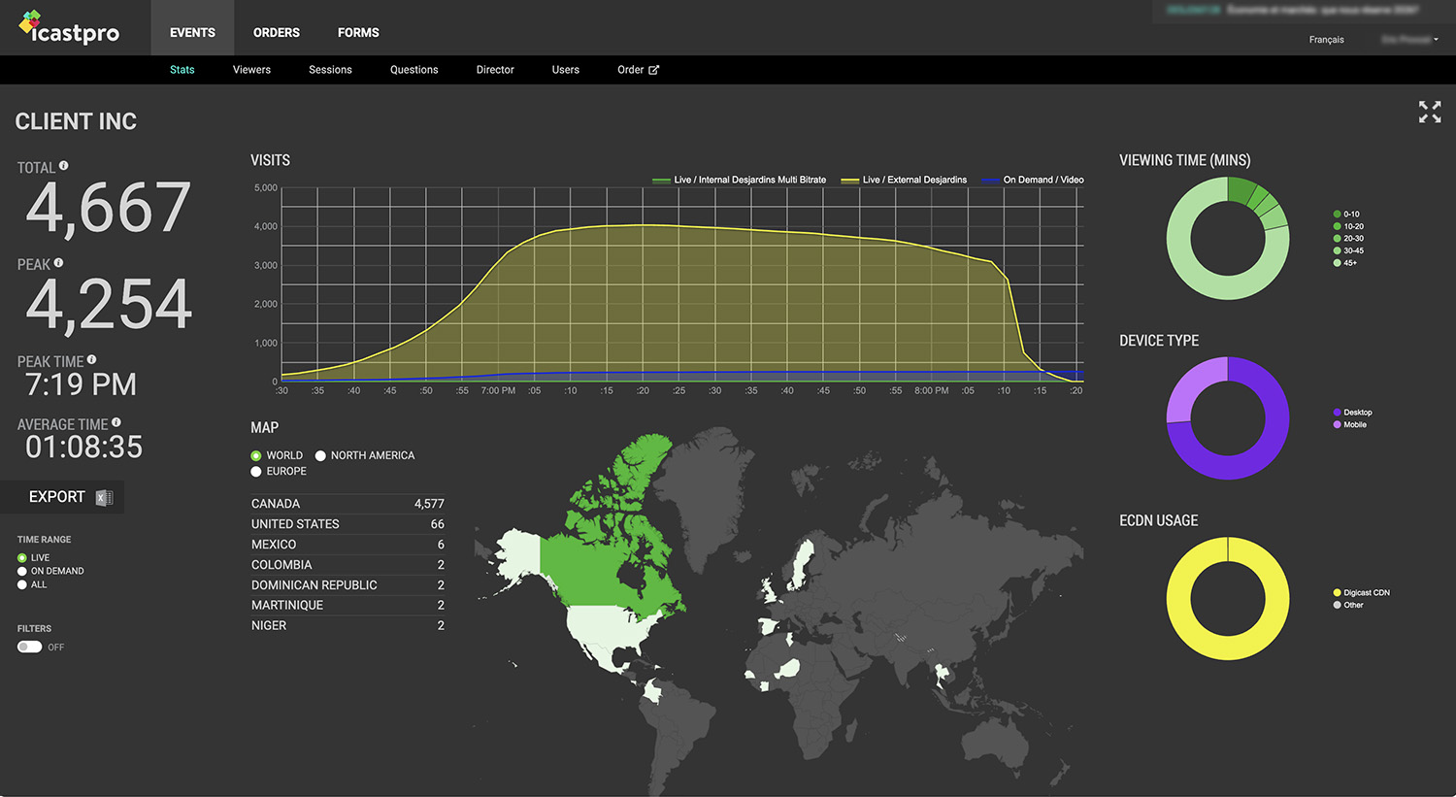Click the Mobile device legend entry

(1349, 424)
